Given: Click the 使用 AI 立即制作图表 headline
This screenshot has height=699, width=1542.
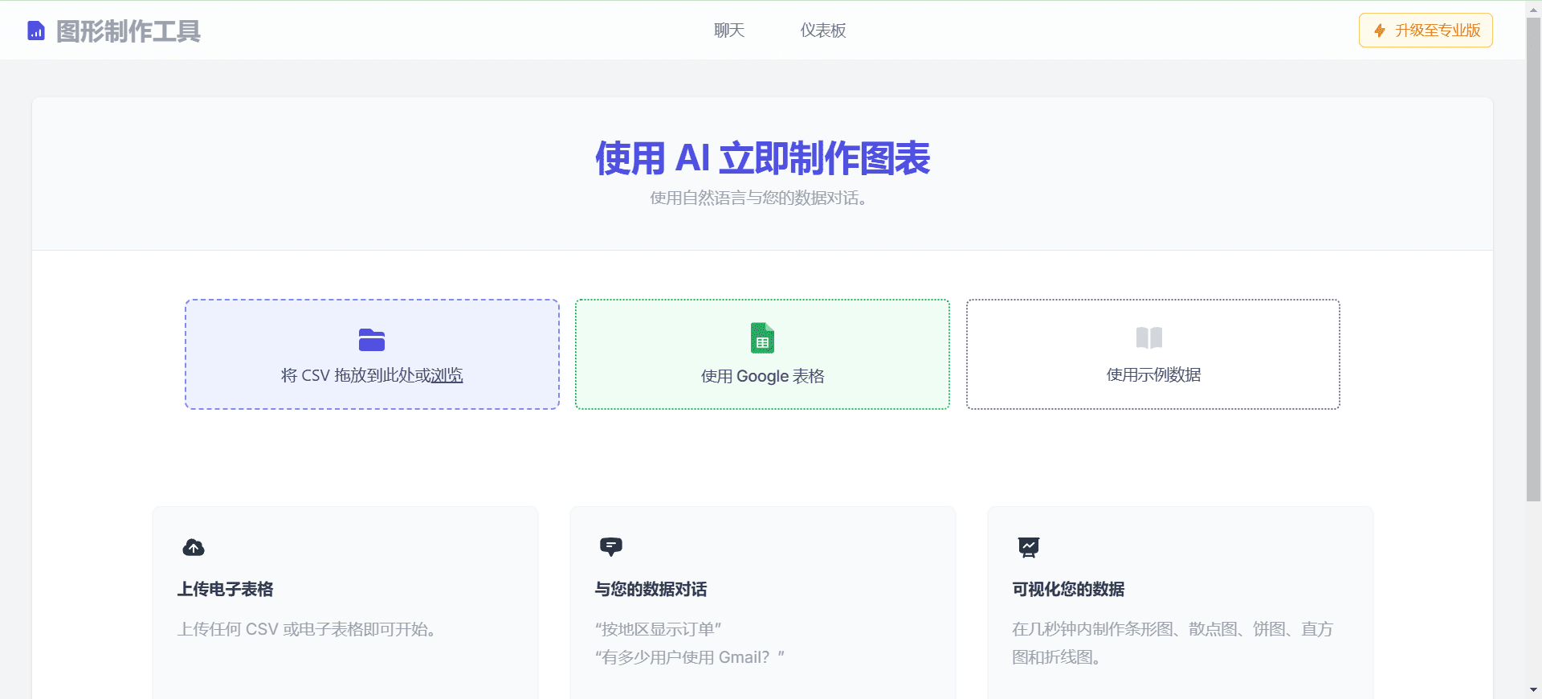Looking at the screenshot, I should (x=762, y=157).
